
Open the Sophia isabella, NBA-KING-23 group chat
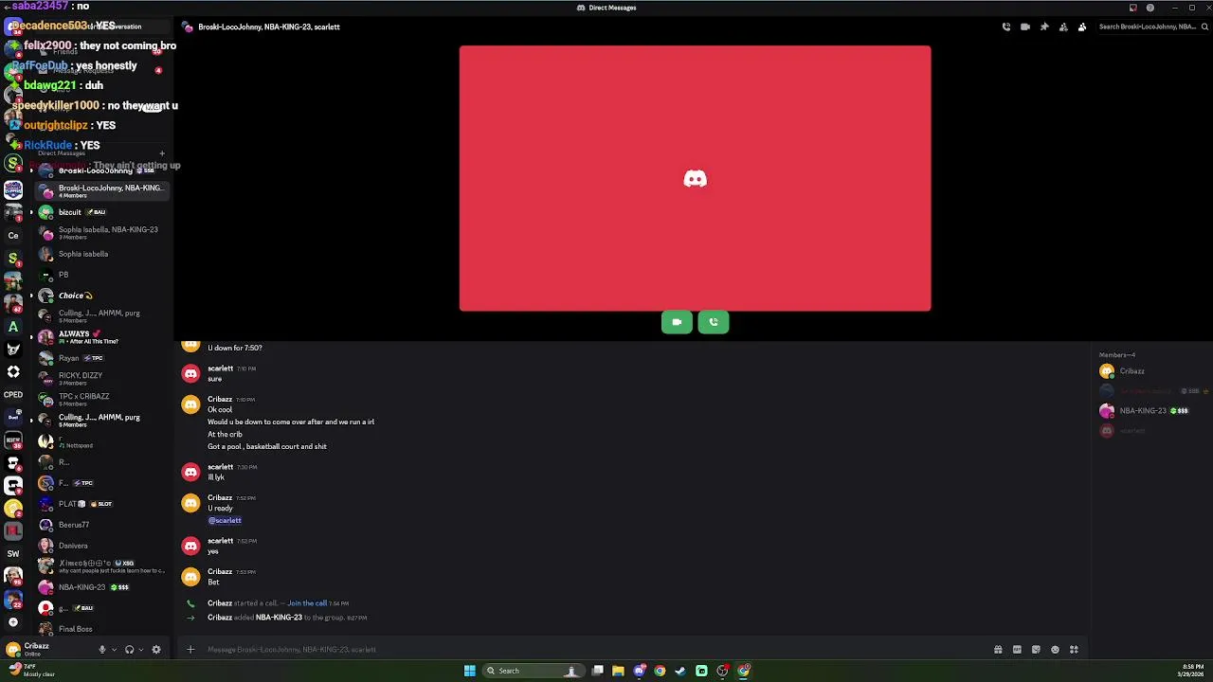[x=102, y=233]
